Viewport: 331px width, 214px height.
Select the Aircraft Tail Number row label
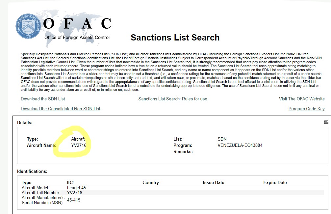tap(40, 193)
